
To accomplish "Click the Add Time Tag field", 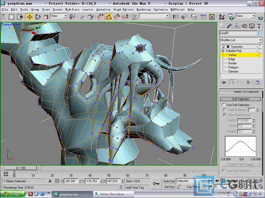I will 137,187.
